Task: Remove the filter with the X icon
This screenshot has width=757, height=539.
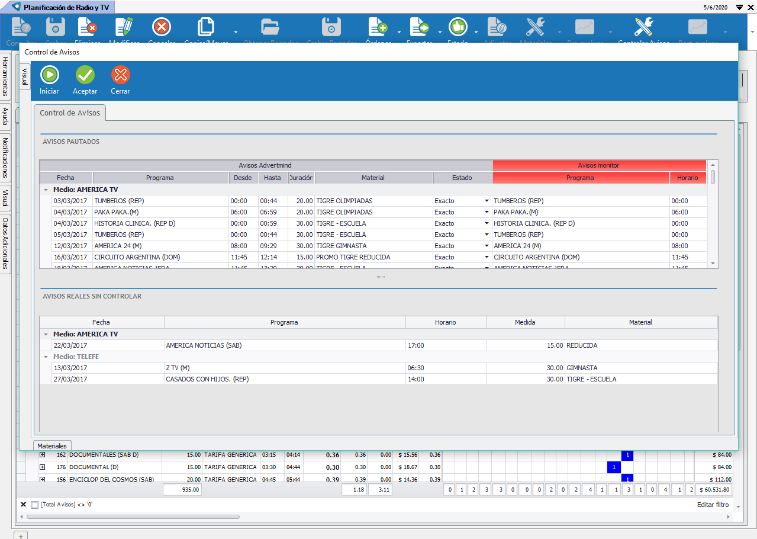Action: (23, 505)
